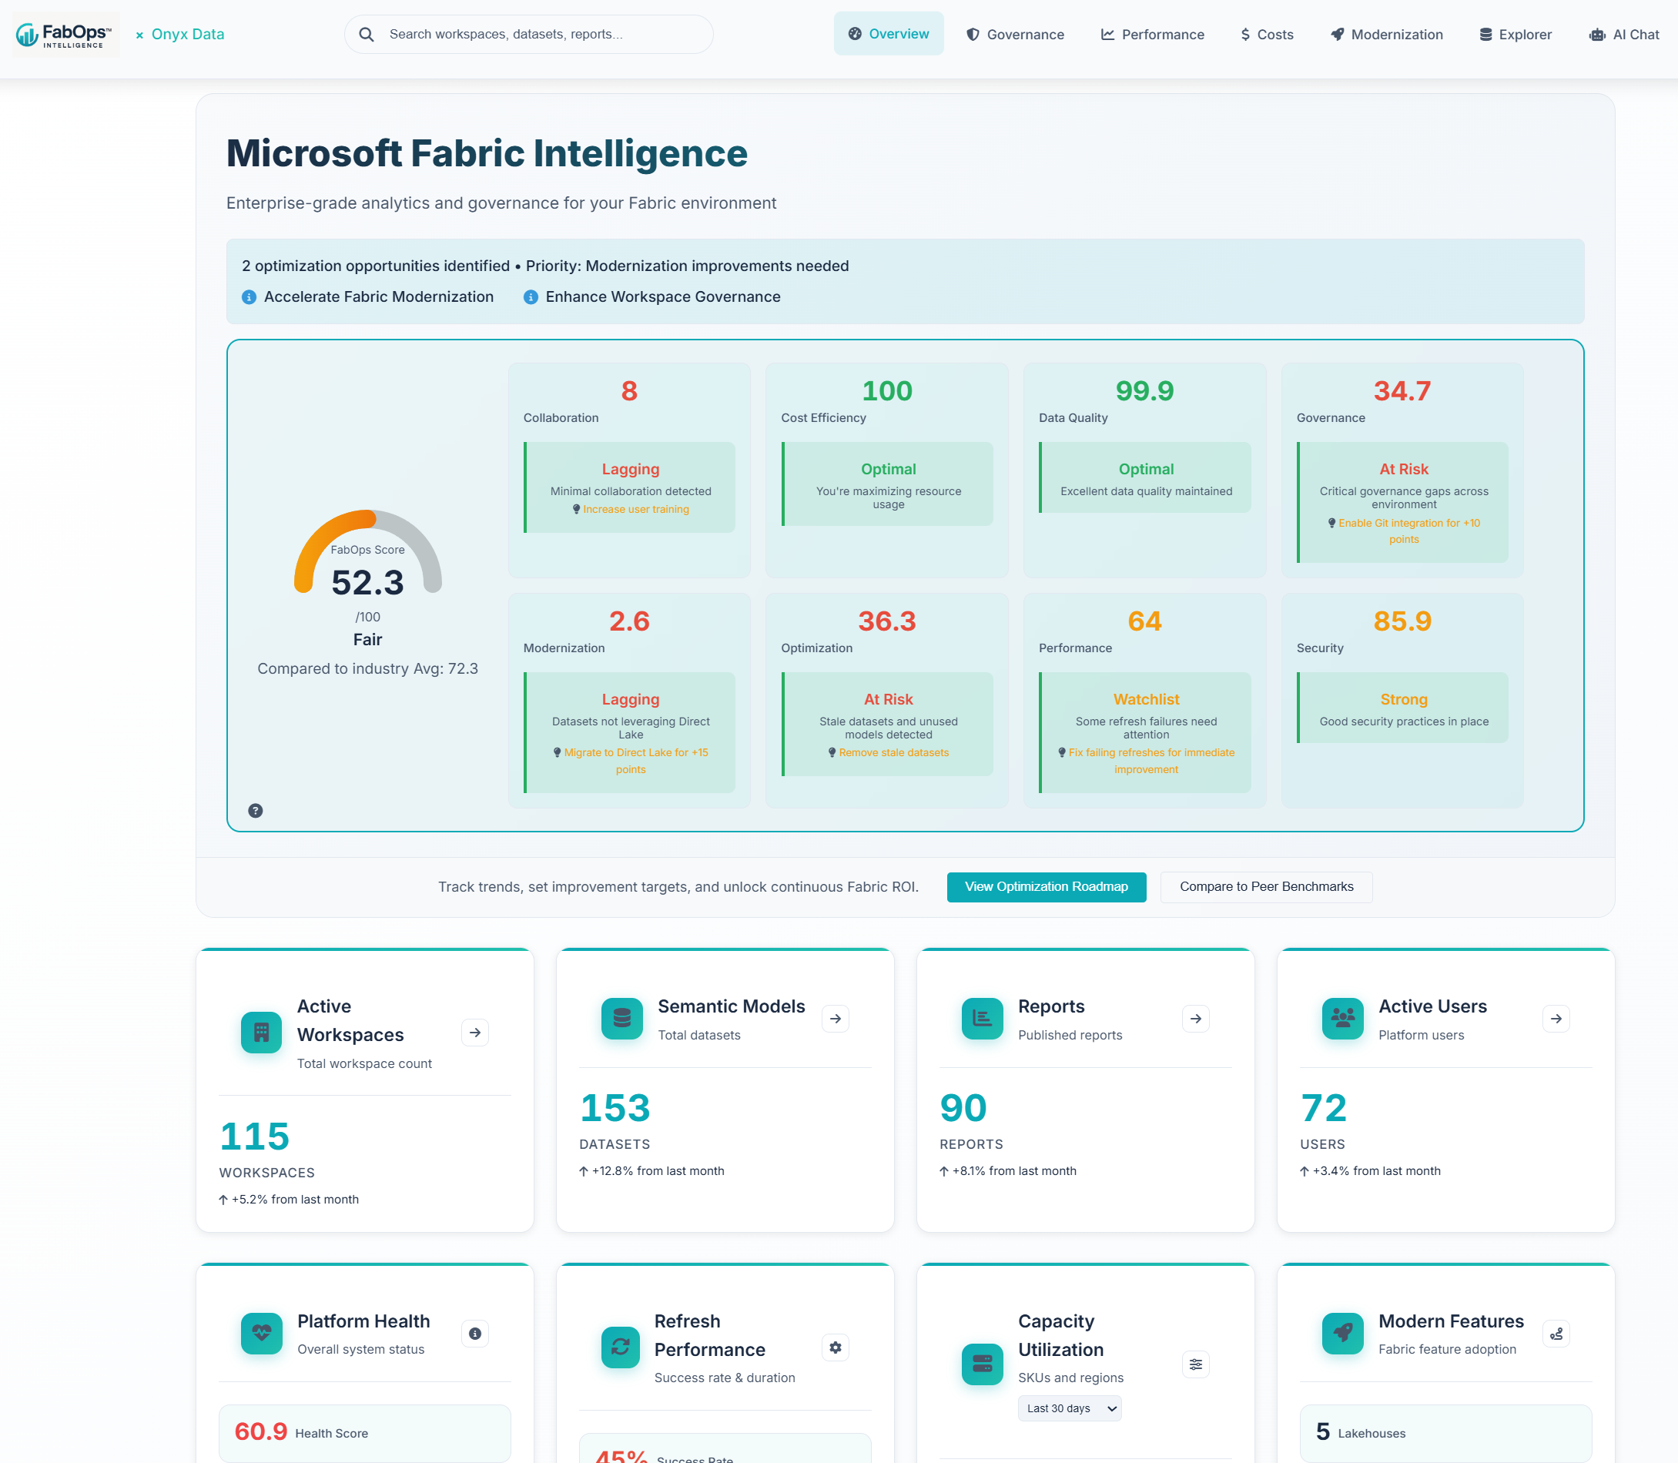This screenshot has width=1678, height=1463.
Task: Open the AI Chat tab
Action: [x=1624, y=35]
